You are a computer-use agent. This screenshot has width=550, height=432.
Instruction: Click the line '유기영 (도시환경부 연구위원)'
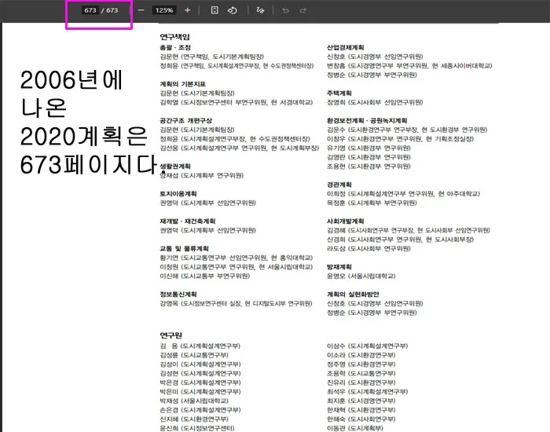tap(368, 148)
